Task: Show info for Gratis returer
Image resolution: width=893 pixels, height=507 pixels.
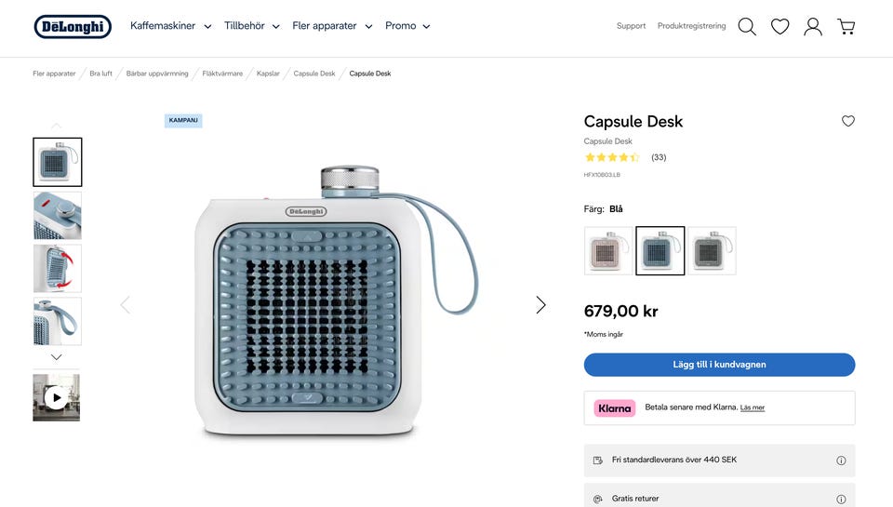Action: coord(841,500)
